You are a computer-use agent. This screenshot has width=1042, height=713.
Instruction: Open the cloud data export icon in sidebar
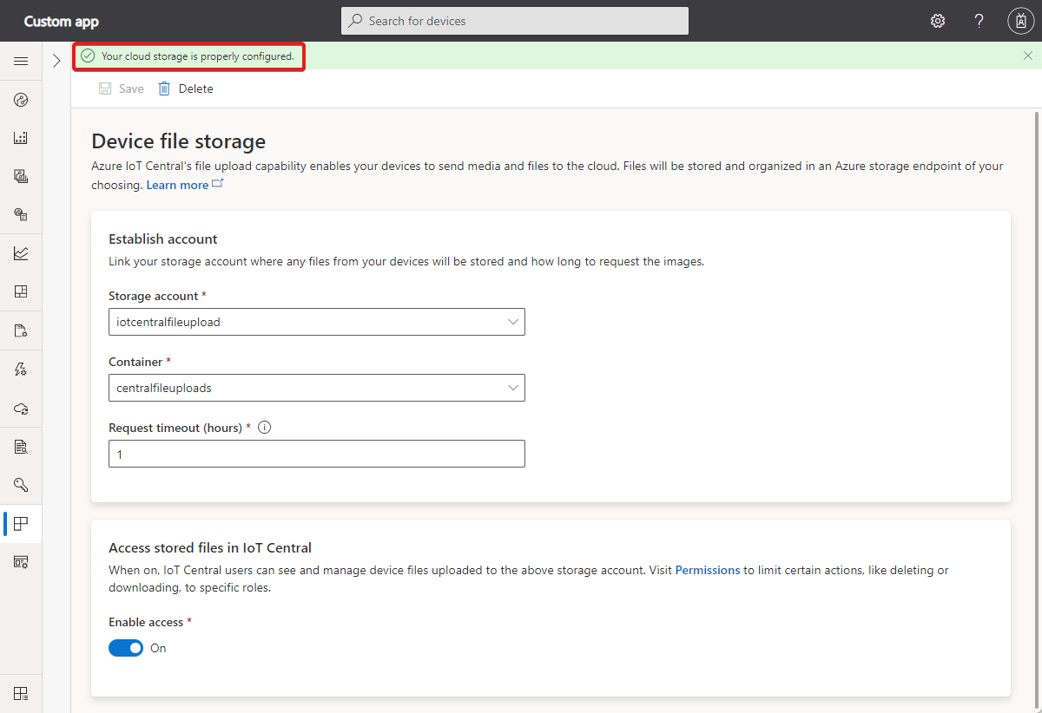21,408
